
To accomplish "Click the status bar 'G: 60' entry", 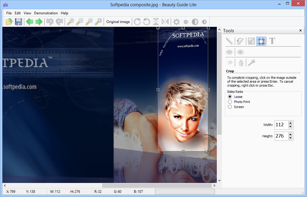I will (117, 192).
